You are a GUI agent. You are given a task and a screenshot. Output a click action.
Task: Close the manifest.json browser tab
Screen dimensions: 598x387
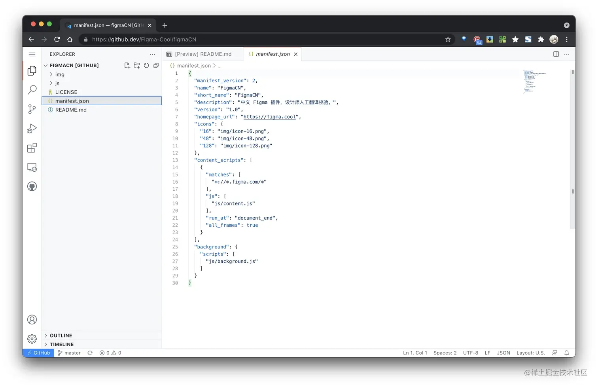pos(149,25)
